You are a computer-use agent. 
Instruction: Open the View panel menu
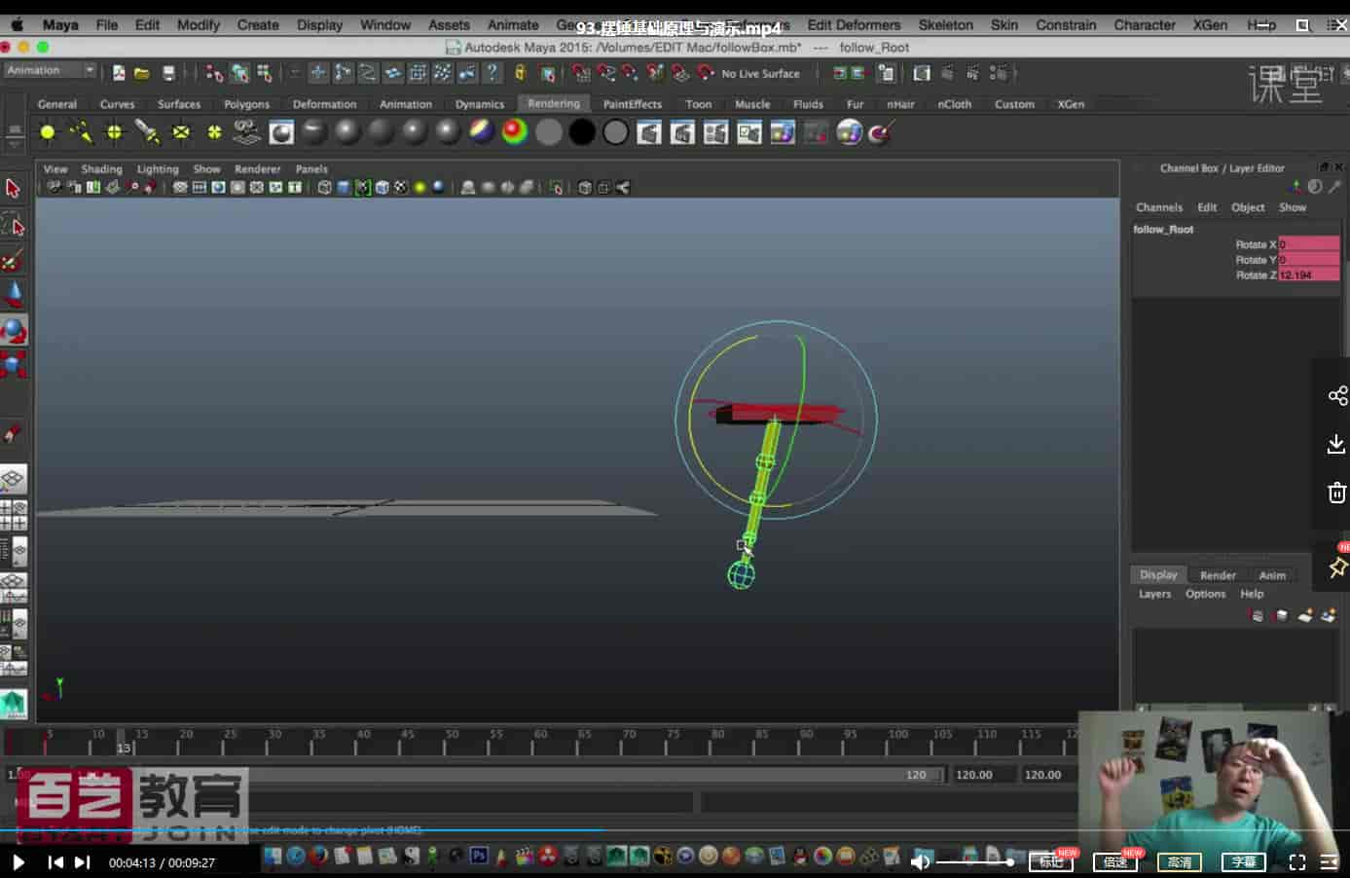(x=55, y=169)
